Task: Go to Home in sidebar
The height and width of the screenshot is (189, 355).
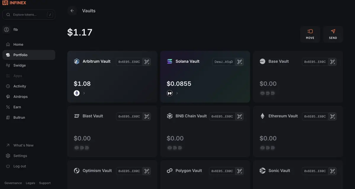Action: click(x=29, y=45)
